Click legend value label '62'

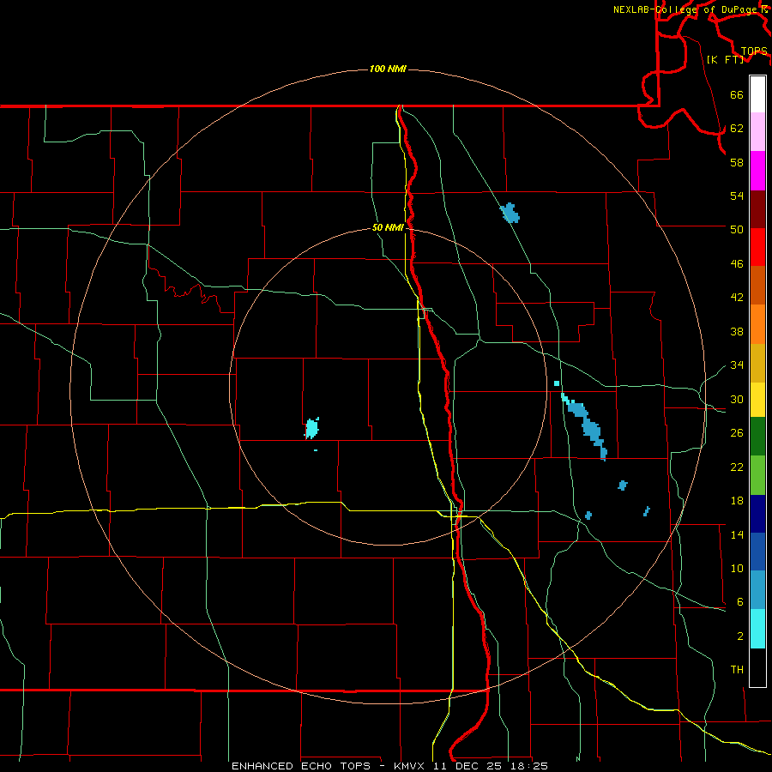pyautogui.click(x=737, y=129)
